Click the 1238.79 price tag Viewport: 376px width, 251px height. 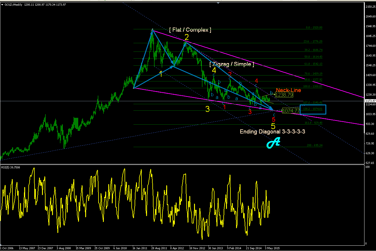click(284, 95)
